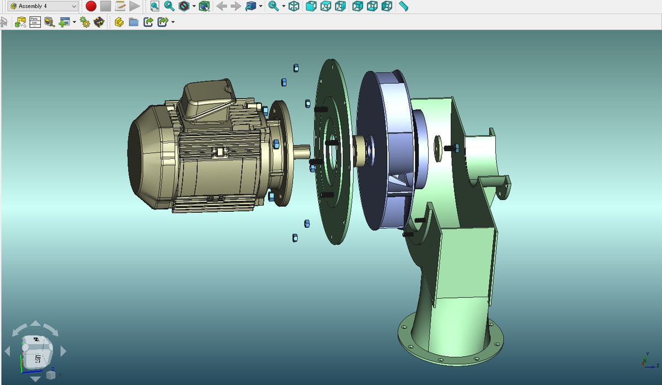Click the yellow stacked blocks icon
Viewport: 662px width, 385px height.
(119, 22)
